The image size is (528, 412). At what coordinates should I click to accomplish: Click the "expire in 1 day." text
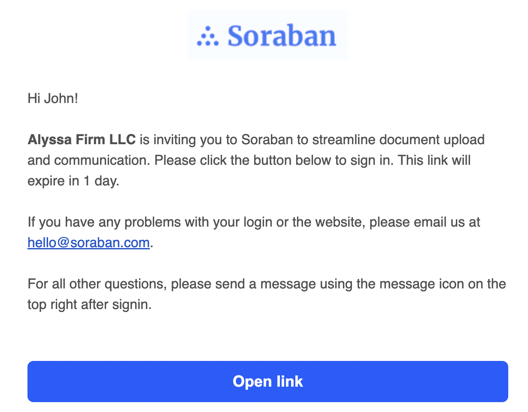click(73, 181)
